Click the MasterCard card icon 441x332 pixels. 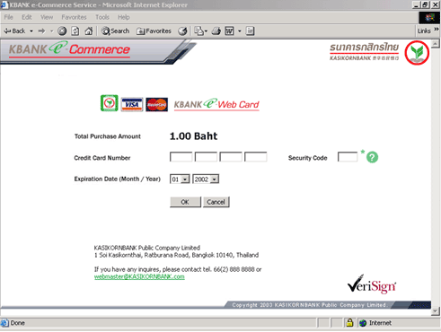click(157, 105)
